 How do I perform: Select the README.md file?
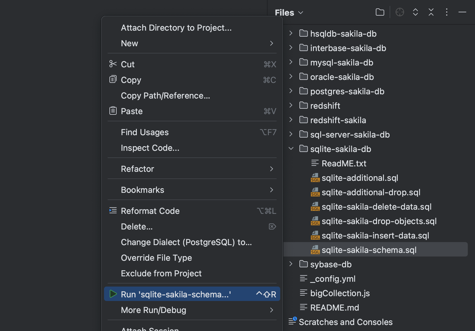pyautogui.click(x=334, y=308)
